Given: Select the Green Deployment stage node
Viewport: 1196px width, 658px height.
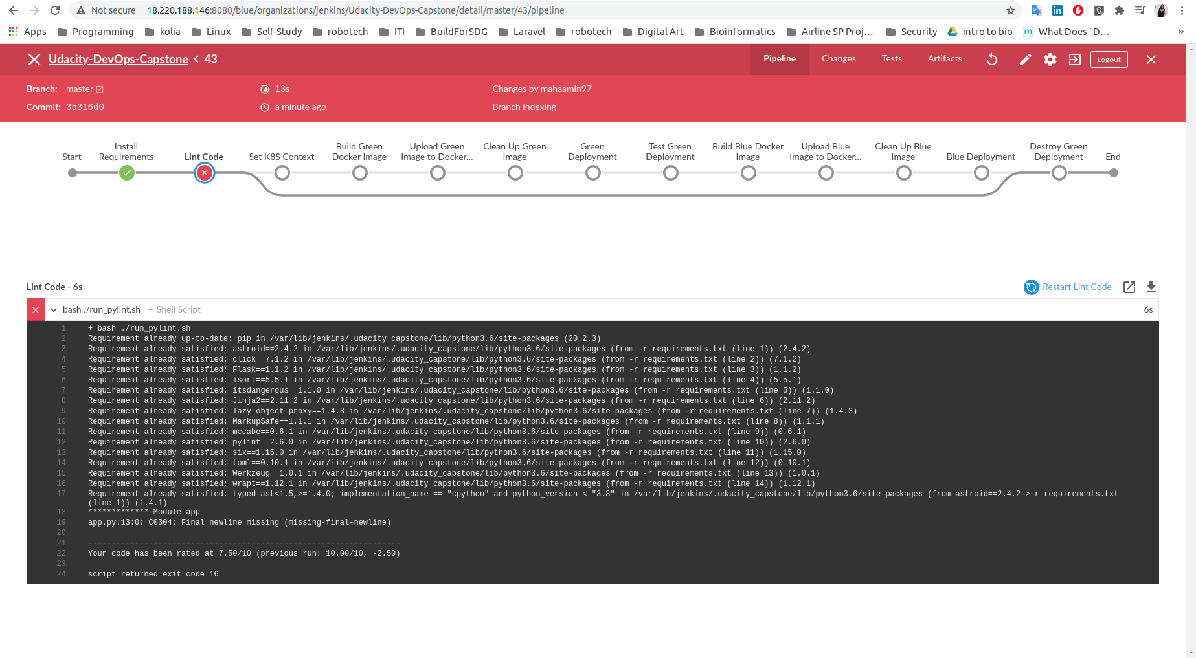Looking at the screenshot, I should point(593,173).
